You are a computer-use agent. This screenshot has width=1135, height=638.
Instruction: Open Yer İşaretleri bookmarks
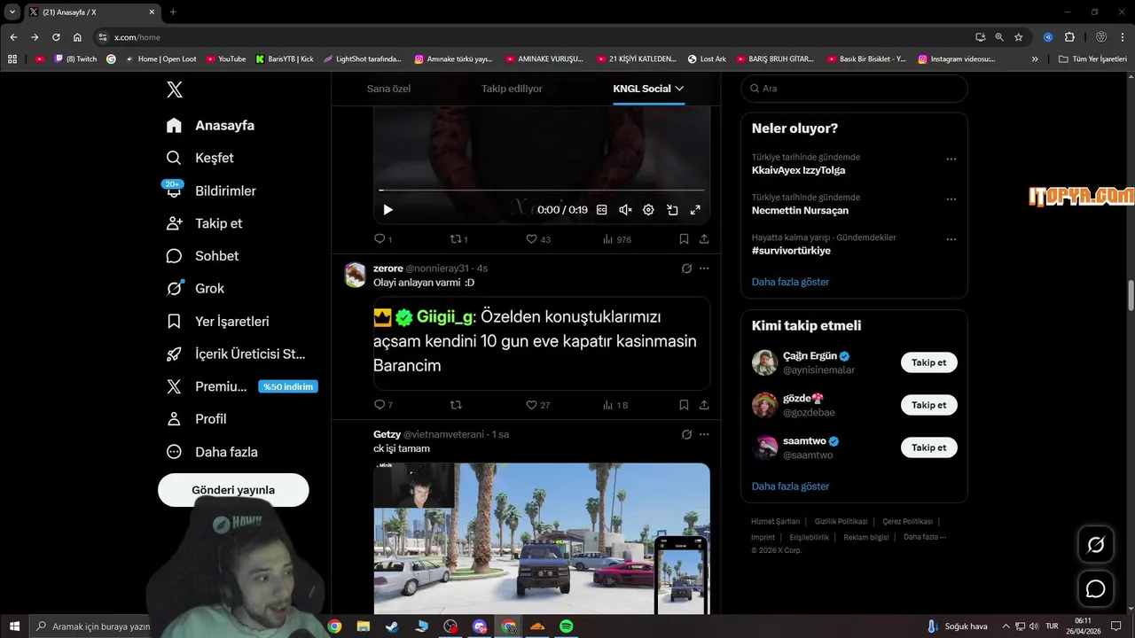[x=217, y=322]
